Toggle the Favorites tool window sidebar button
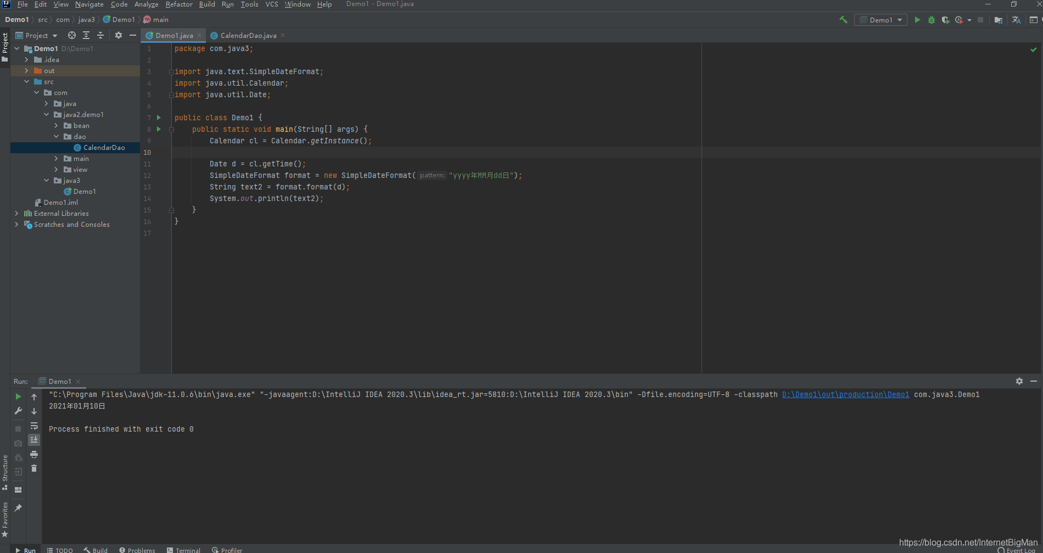Screen dimensions: 1043x553 point(5,520)
